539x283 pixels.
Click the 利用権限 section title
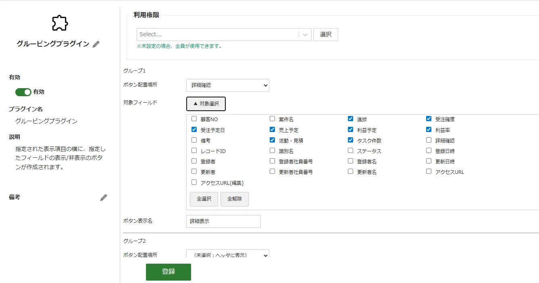pyautogui.click(x=146, y=15)
